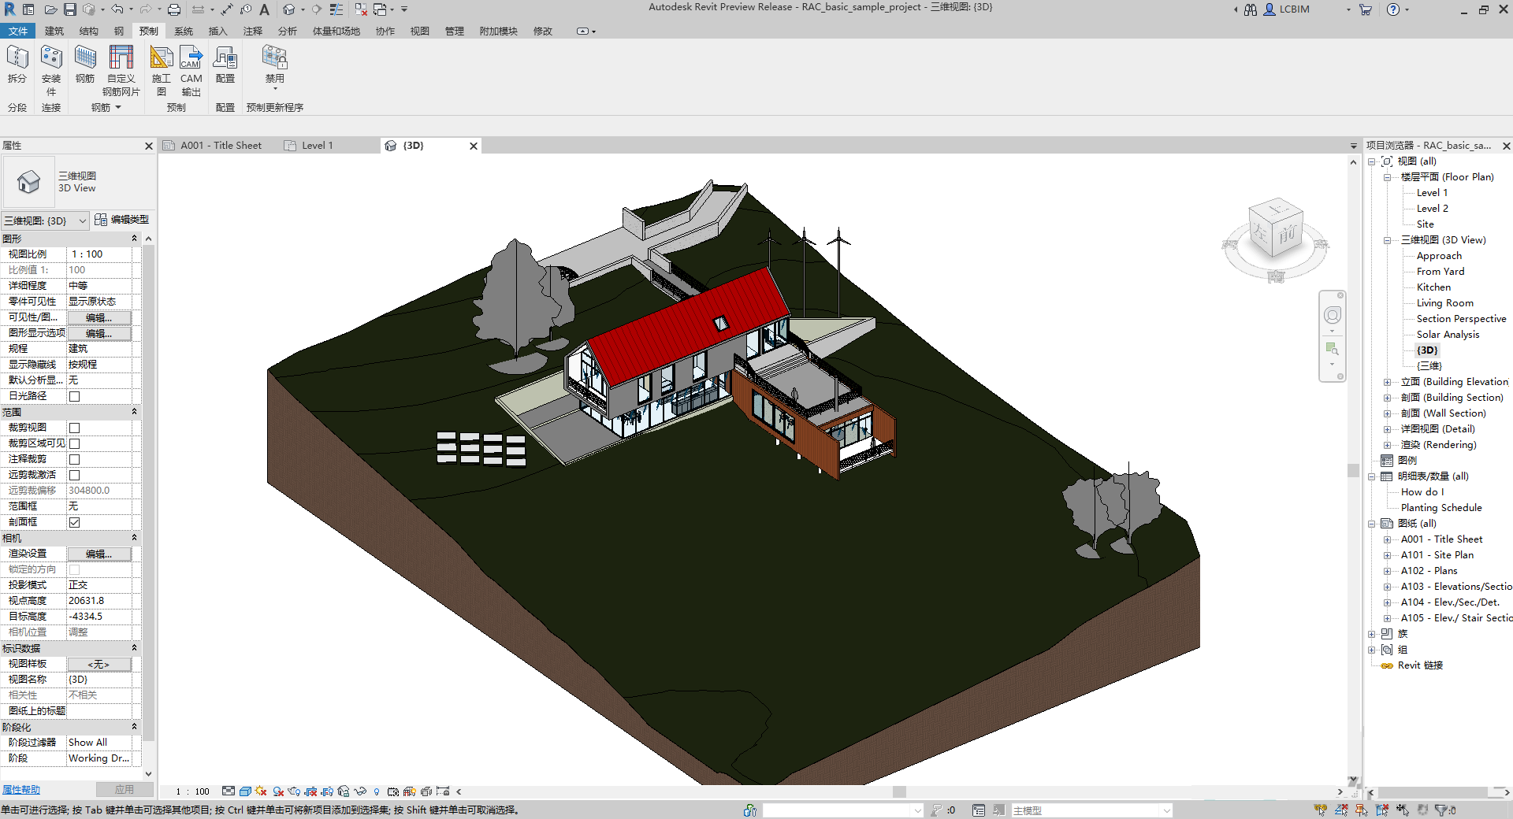Click the Detail Level icon in view control bar
The image size is (1513, 819).
click(x=229, y=791)
